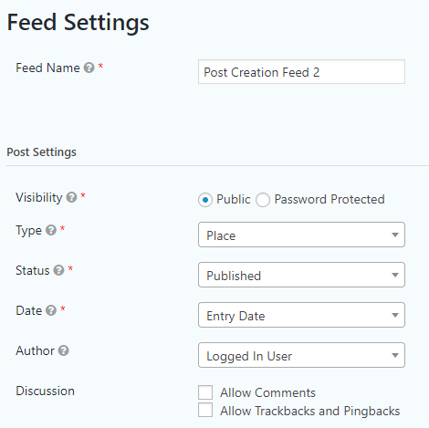Image resolution: width=429 pixels, height=428 pixels.
Task: Click the Allow Comments label text
Action: (x=268, y=392)
